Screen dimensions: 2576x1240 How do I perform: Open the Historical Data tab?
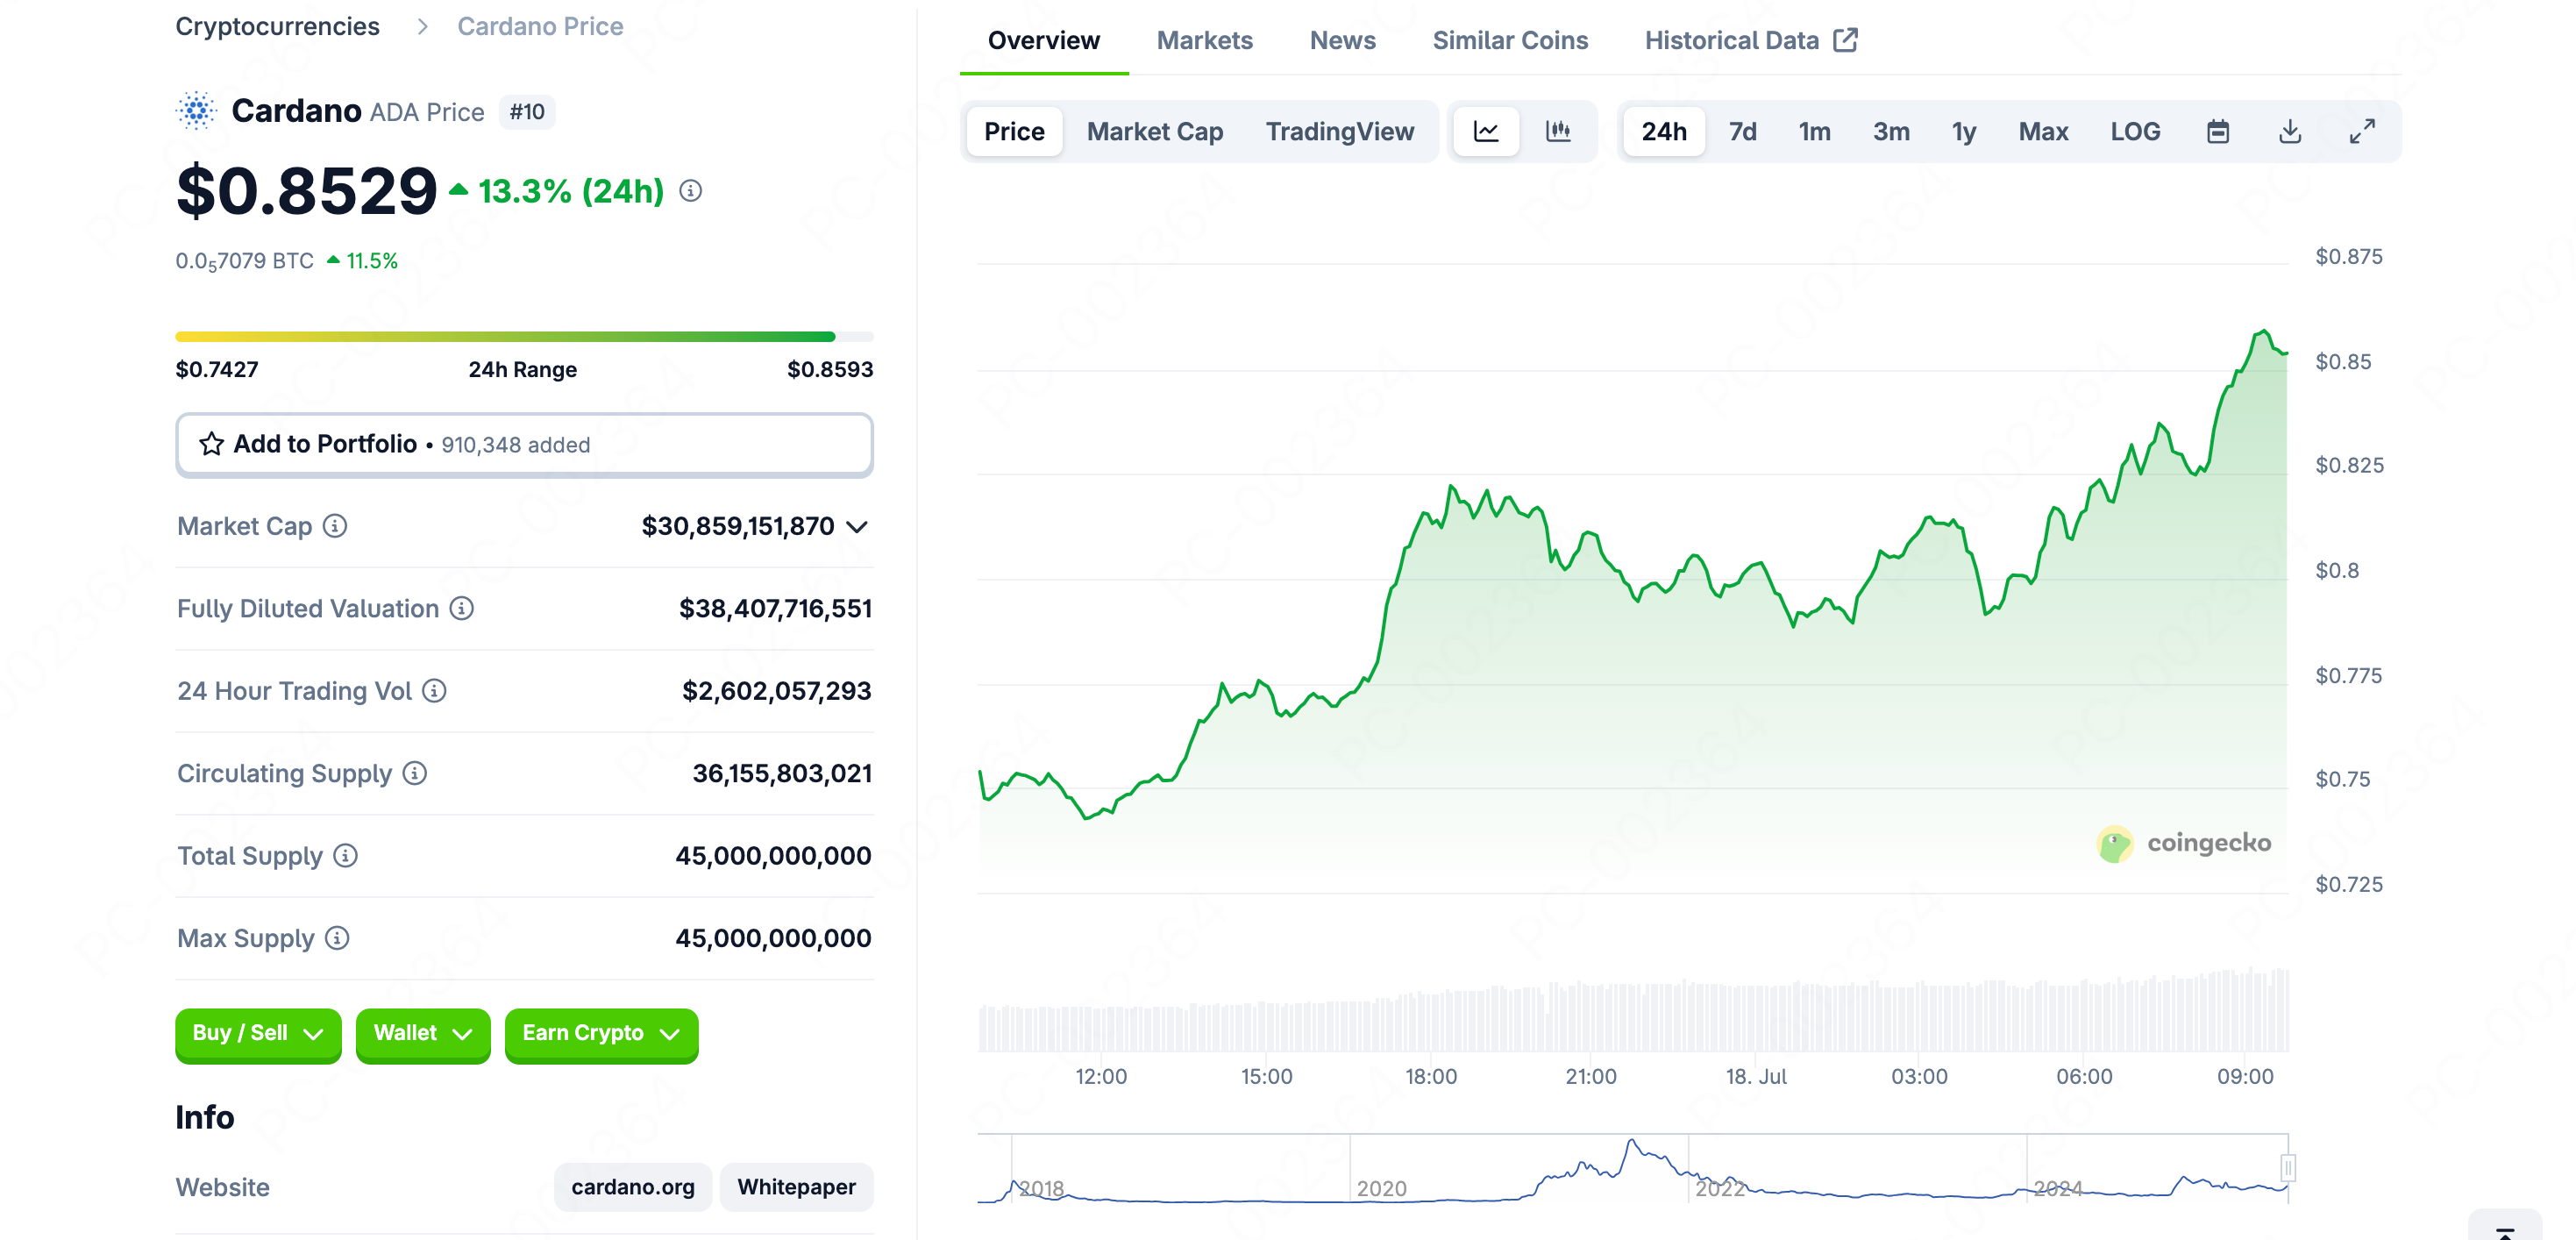click(1751, 40)
